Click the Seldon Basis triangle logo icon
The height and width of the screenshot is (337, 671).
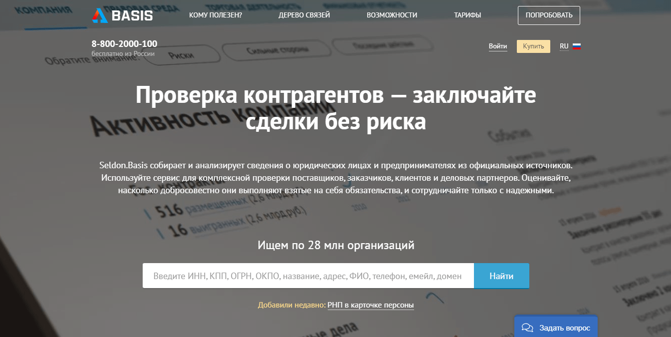(x=99, y=15)
